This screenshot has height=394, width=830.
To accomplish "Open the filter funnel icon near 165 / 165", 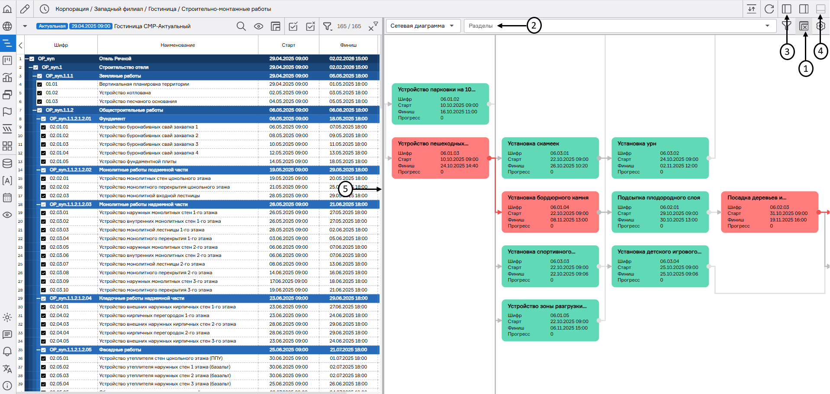I will 327,26.
